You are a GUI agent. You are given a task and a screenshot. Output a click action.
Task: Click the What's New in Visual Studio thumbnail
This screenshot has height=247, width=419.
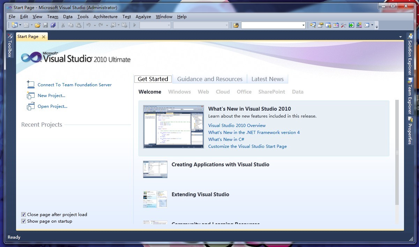(x=173, y=127)
